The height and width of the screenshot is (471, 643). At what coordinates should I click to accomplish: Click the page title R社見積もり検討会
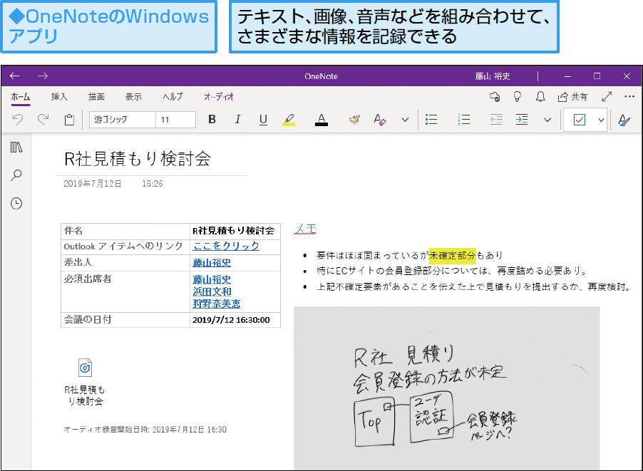point(138,159)
